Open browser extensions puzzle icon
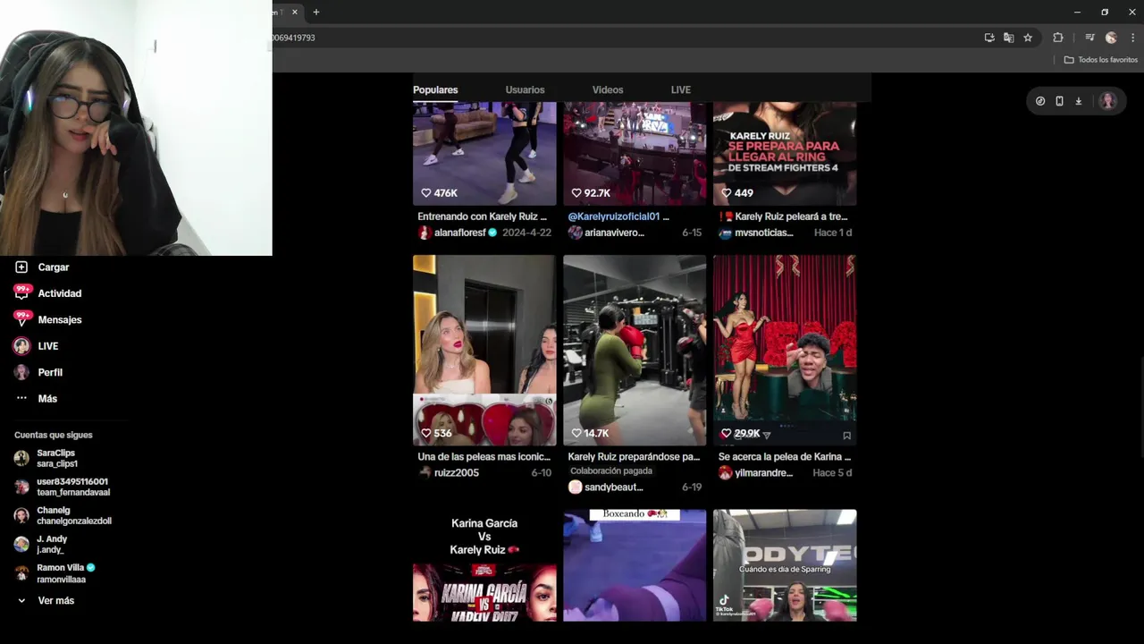 pyautogui.click(x=1058, y=38)
